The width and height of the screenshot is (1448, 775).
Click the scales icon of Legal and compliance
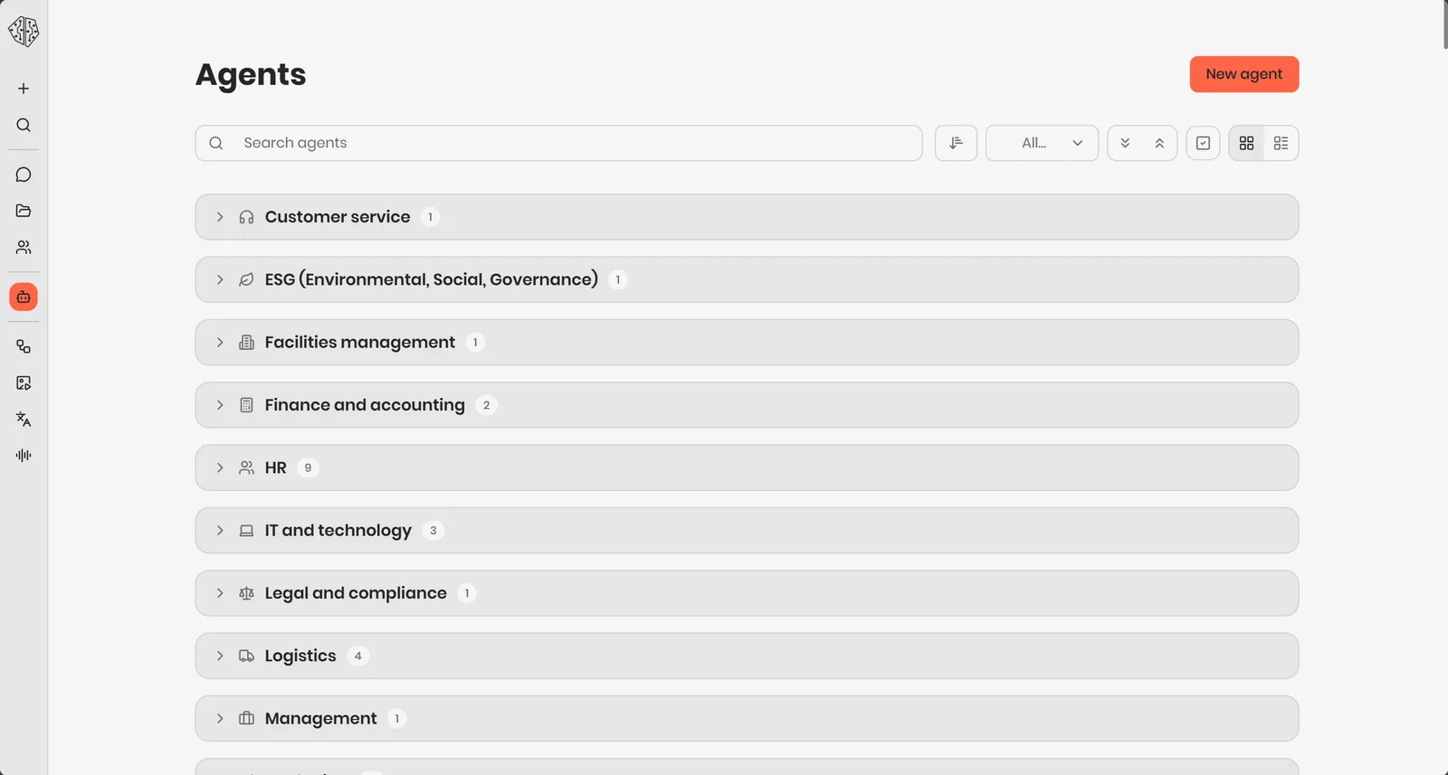(246, 593)
